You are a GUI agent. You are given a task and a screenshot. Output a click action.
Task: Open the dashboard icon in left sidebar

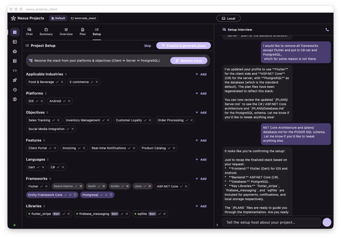point(15,32)
